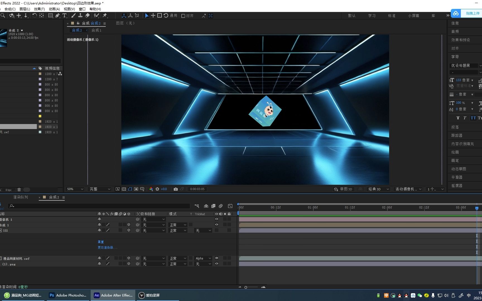Click the timeline zoom slider handle
Image resolution: width=482 pixels, height=301 pixels.
246,287
